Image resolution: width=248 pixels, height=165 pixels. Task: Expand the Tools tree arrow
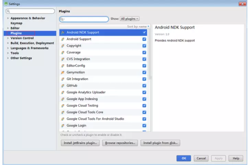click(8, 53)
